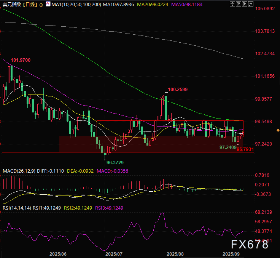
Task: Click the 101.9700 peak price label
Action: (x=21, y=60)
